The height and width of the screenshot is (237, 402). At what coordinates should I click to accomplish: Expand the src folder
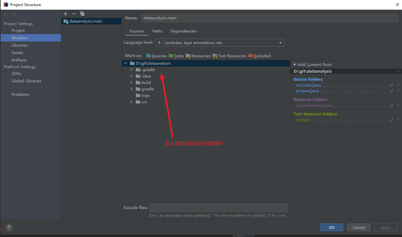pos(131,102)
